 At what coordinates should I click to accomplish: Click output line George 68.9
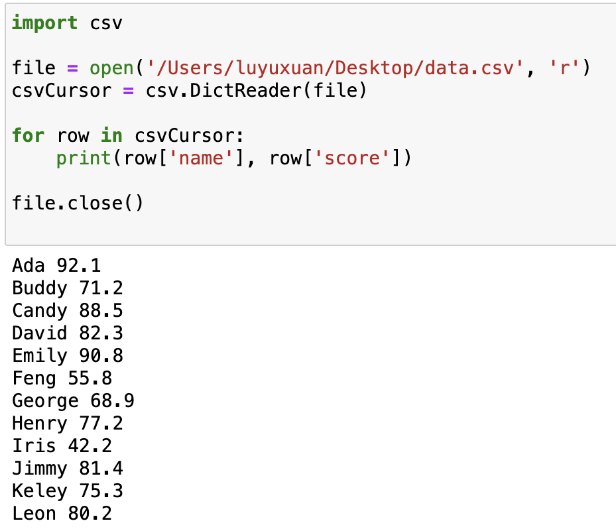[73, 401]
